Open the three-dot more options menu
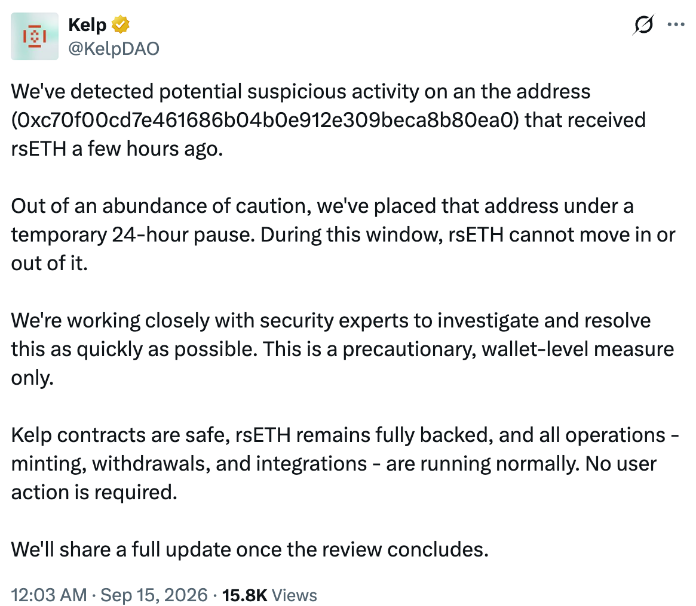Viewport: 696px width, 606px height. click(676, 24)
